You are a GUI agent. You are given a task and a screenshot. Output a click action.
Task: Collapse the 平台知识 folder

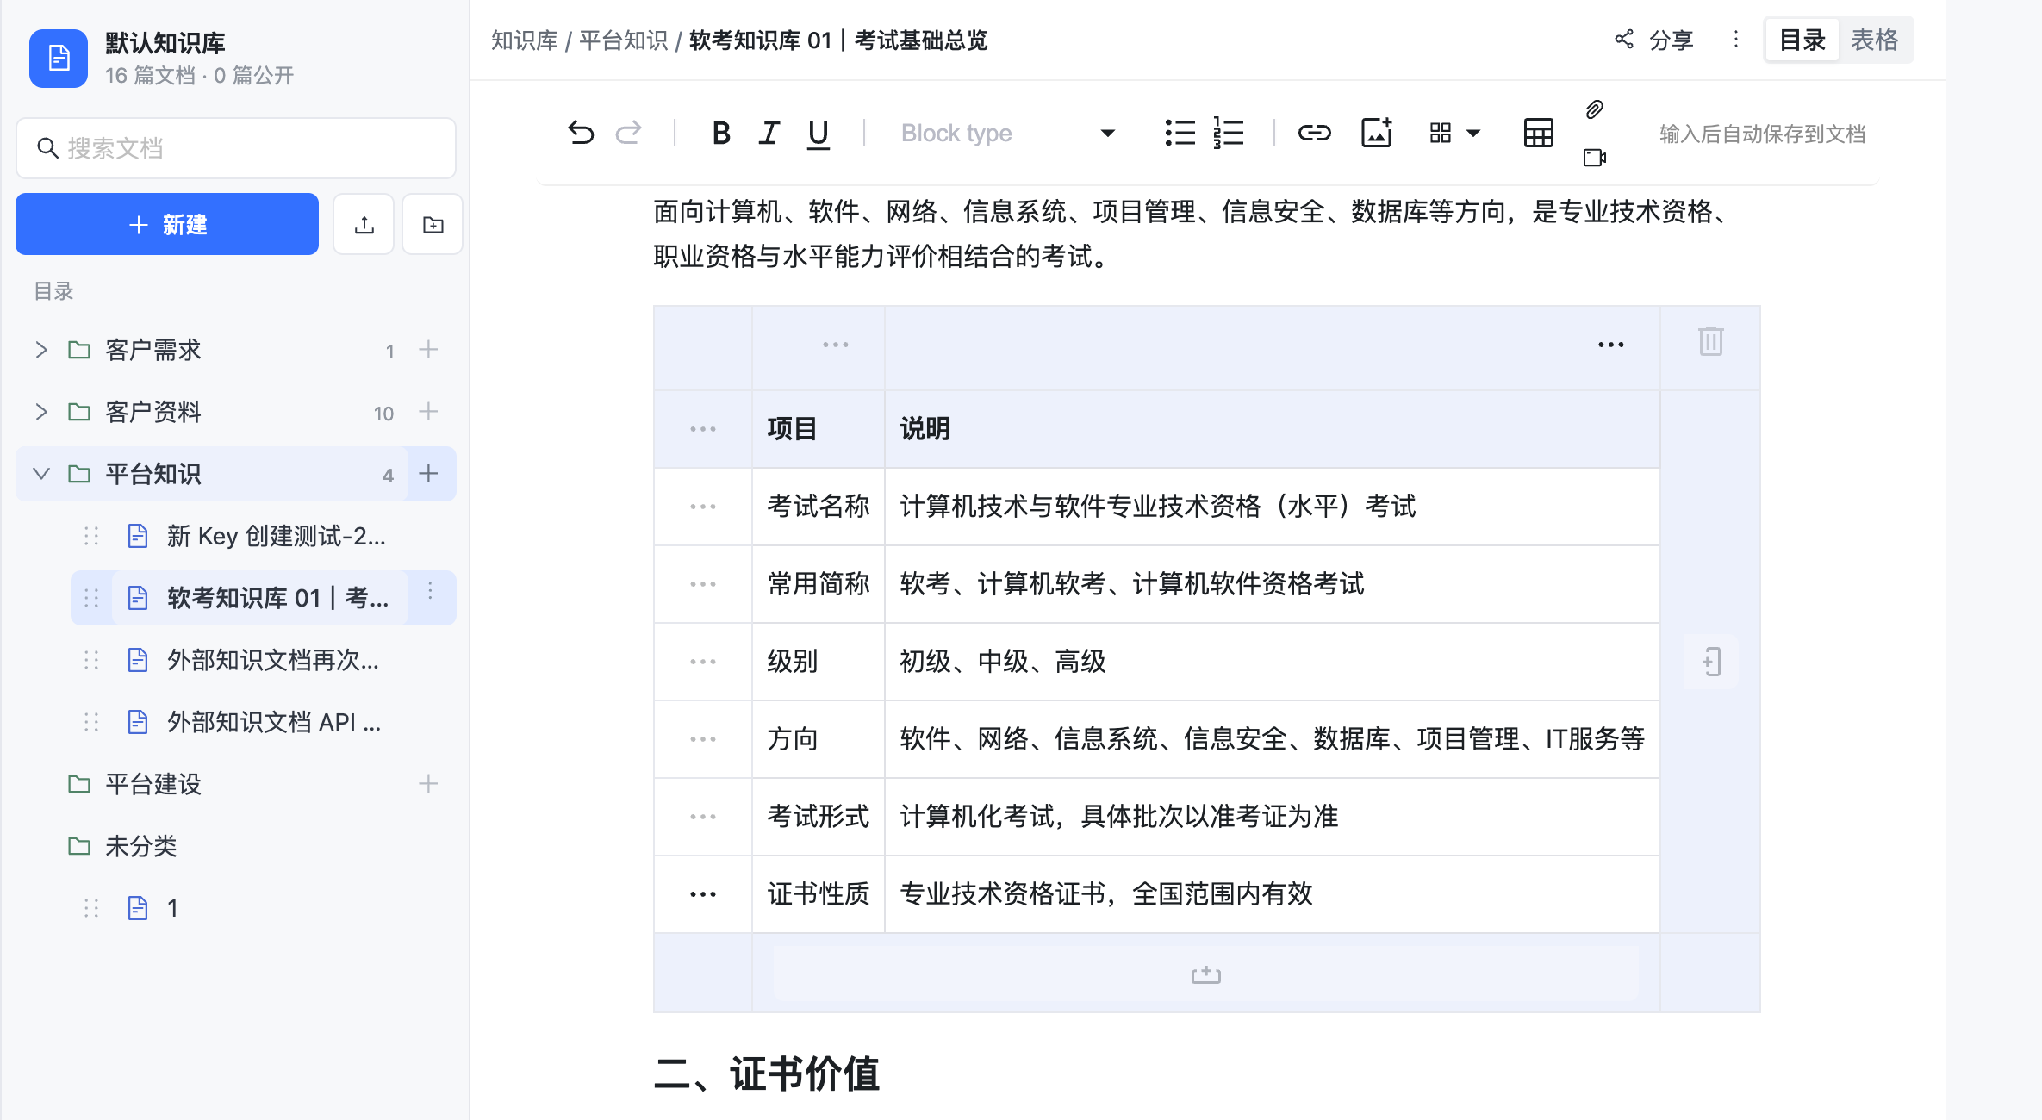(x=40, y=474)
